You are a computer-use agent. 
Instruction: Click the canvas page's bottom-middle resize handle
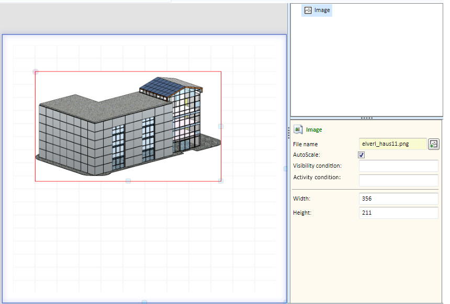point(144,302)
